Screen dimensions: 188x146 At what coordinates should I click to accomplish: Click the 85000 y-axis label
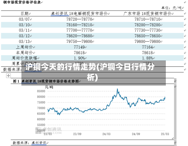point(41,91)
